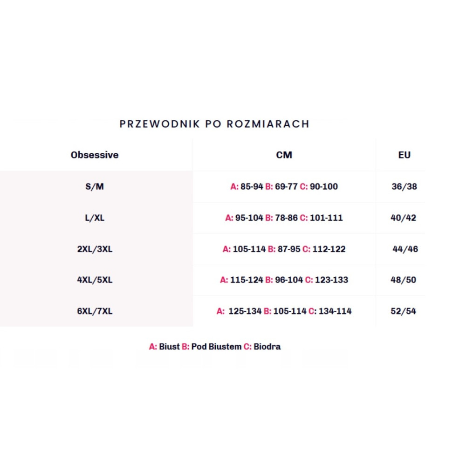This screenshot has height=466, width=466.
Task: Select the EU column header
Action: pos(404,155)
